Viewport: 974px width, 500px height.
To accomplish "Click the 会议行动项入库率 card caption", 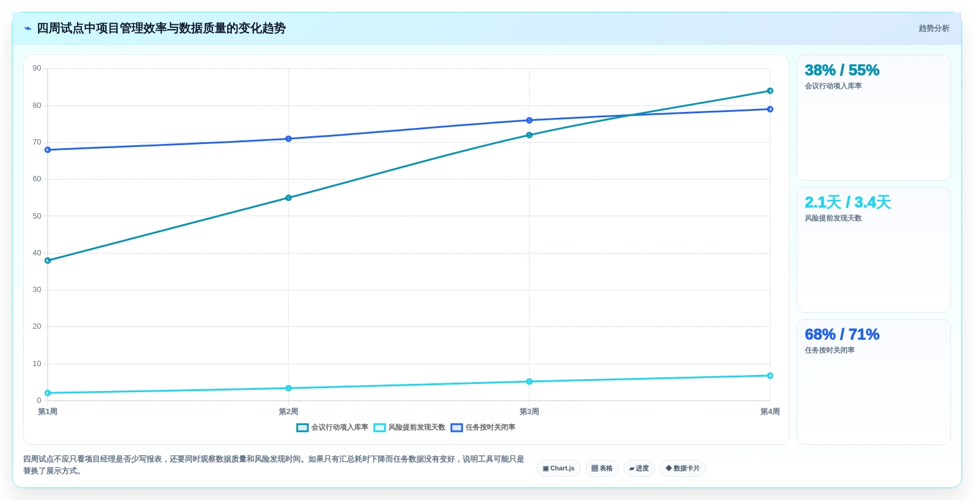I will click(833, 86).
